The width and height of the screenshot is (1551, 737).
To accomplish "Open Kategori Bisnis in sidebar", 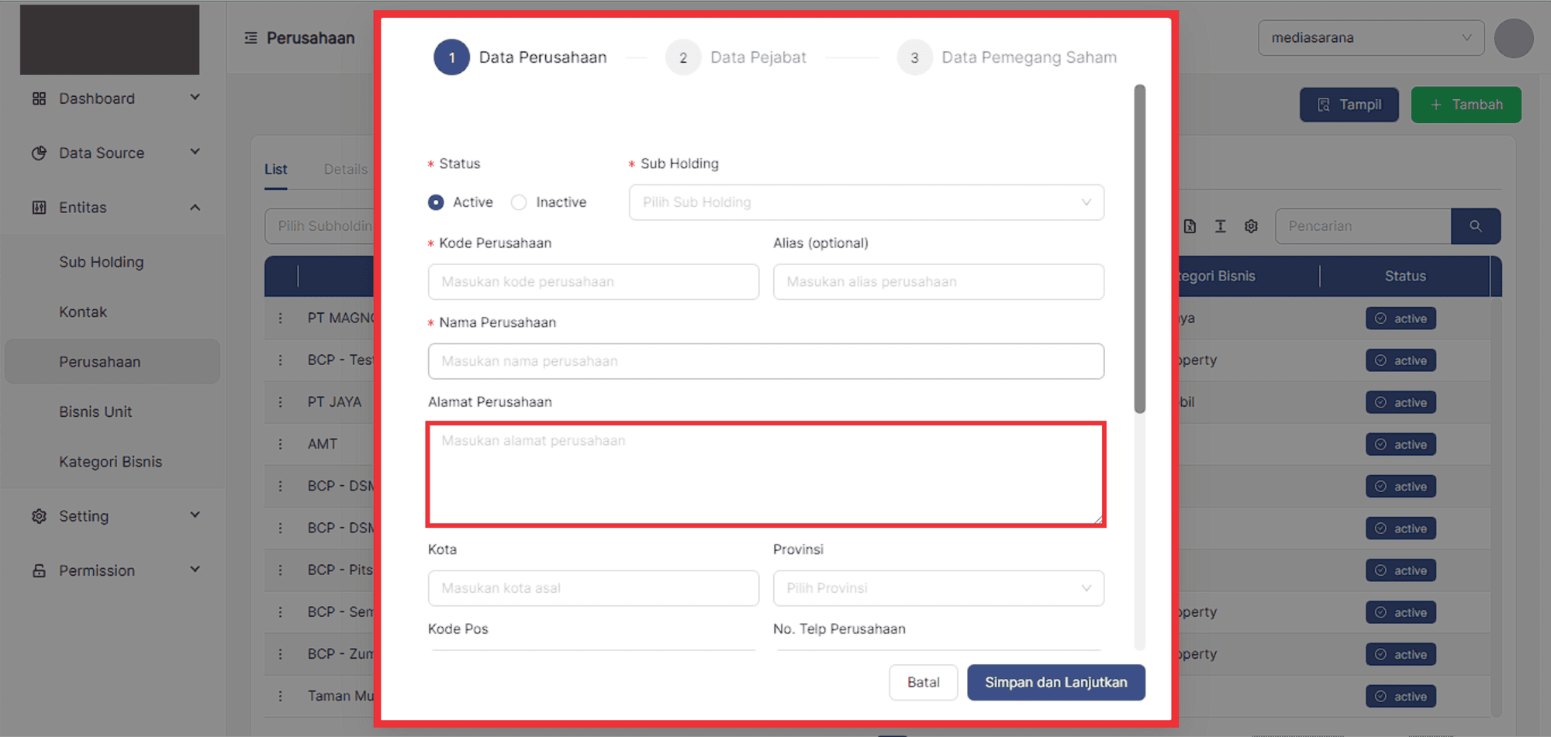I will click(x=110, y=462).
